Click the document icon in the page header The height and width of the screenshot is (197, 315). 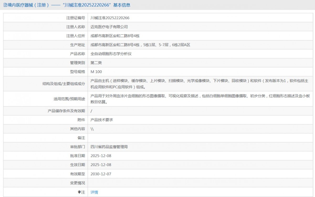5,5
